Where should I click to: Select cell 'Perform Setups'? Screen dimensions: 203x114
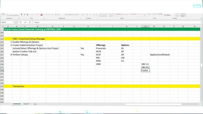pos(20,55)
